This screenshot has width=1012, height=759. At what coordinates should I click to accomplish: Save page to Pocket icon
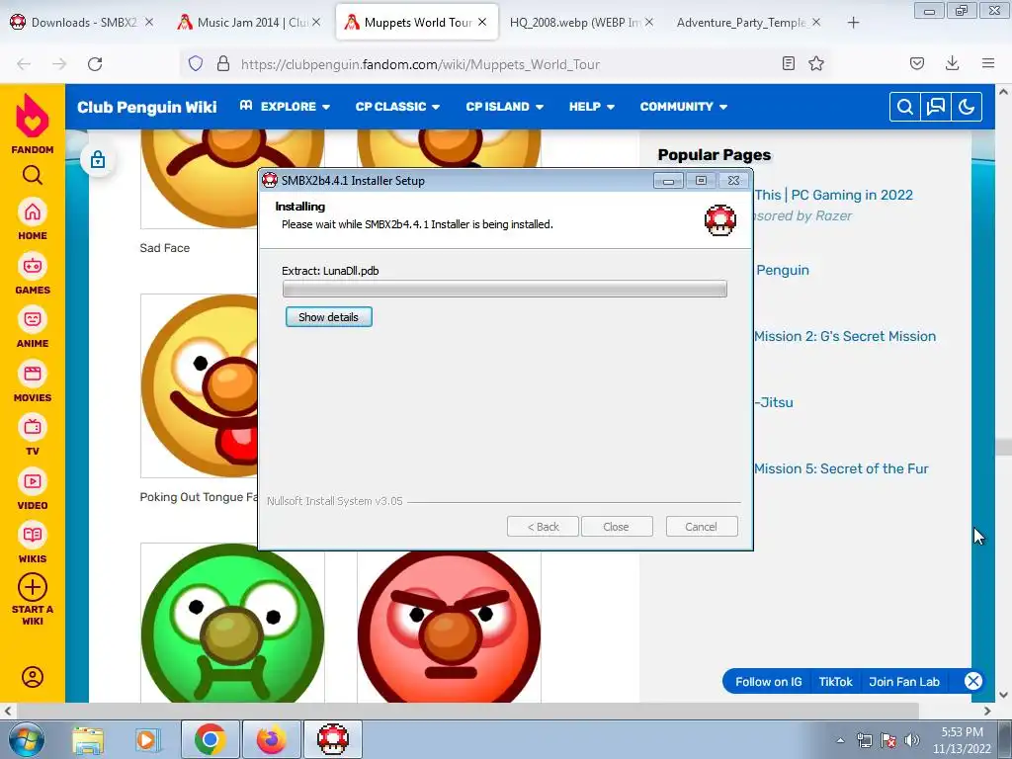(917, 63)
